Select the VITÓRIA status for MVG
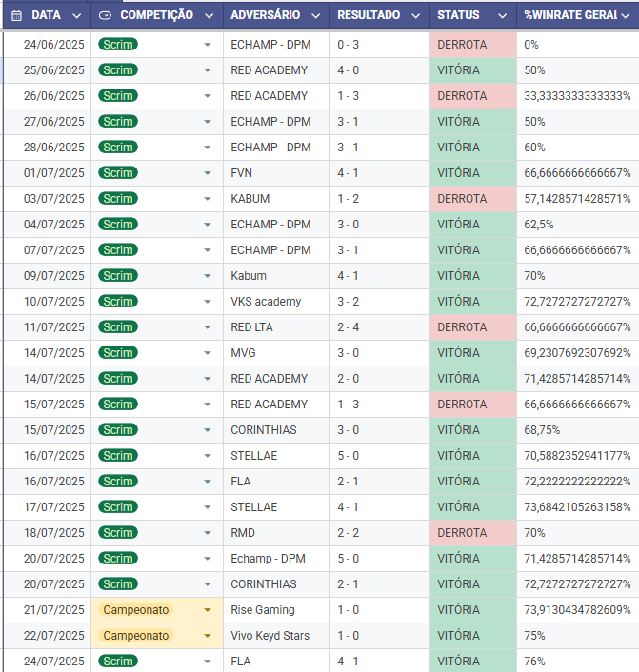639x672 pixels. click(473, 353)
